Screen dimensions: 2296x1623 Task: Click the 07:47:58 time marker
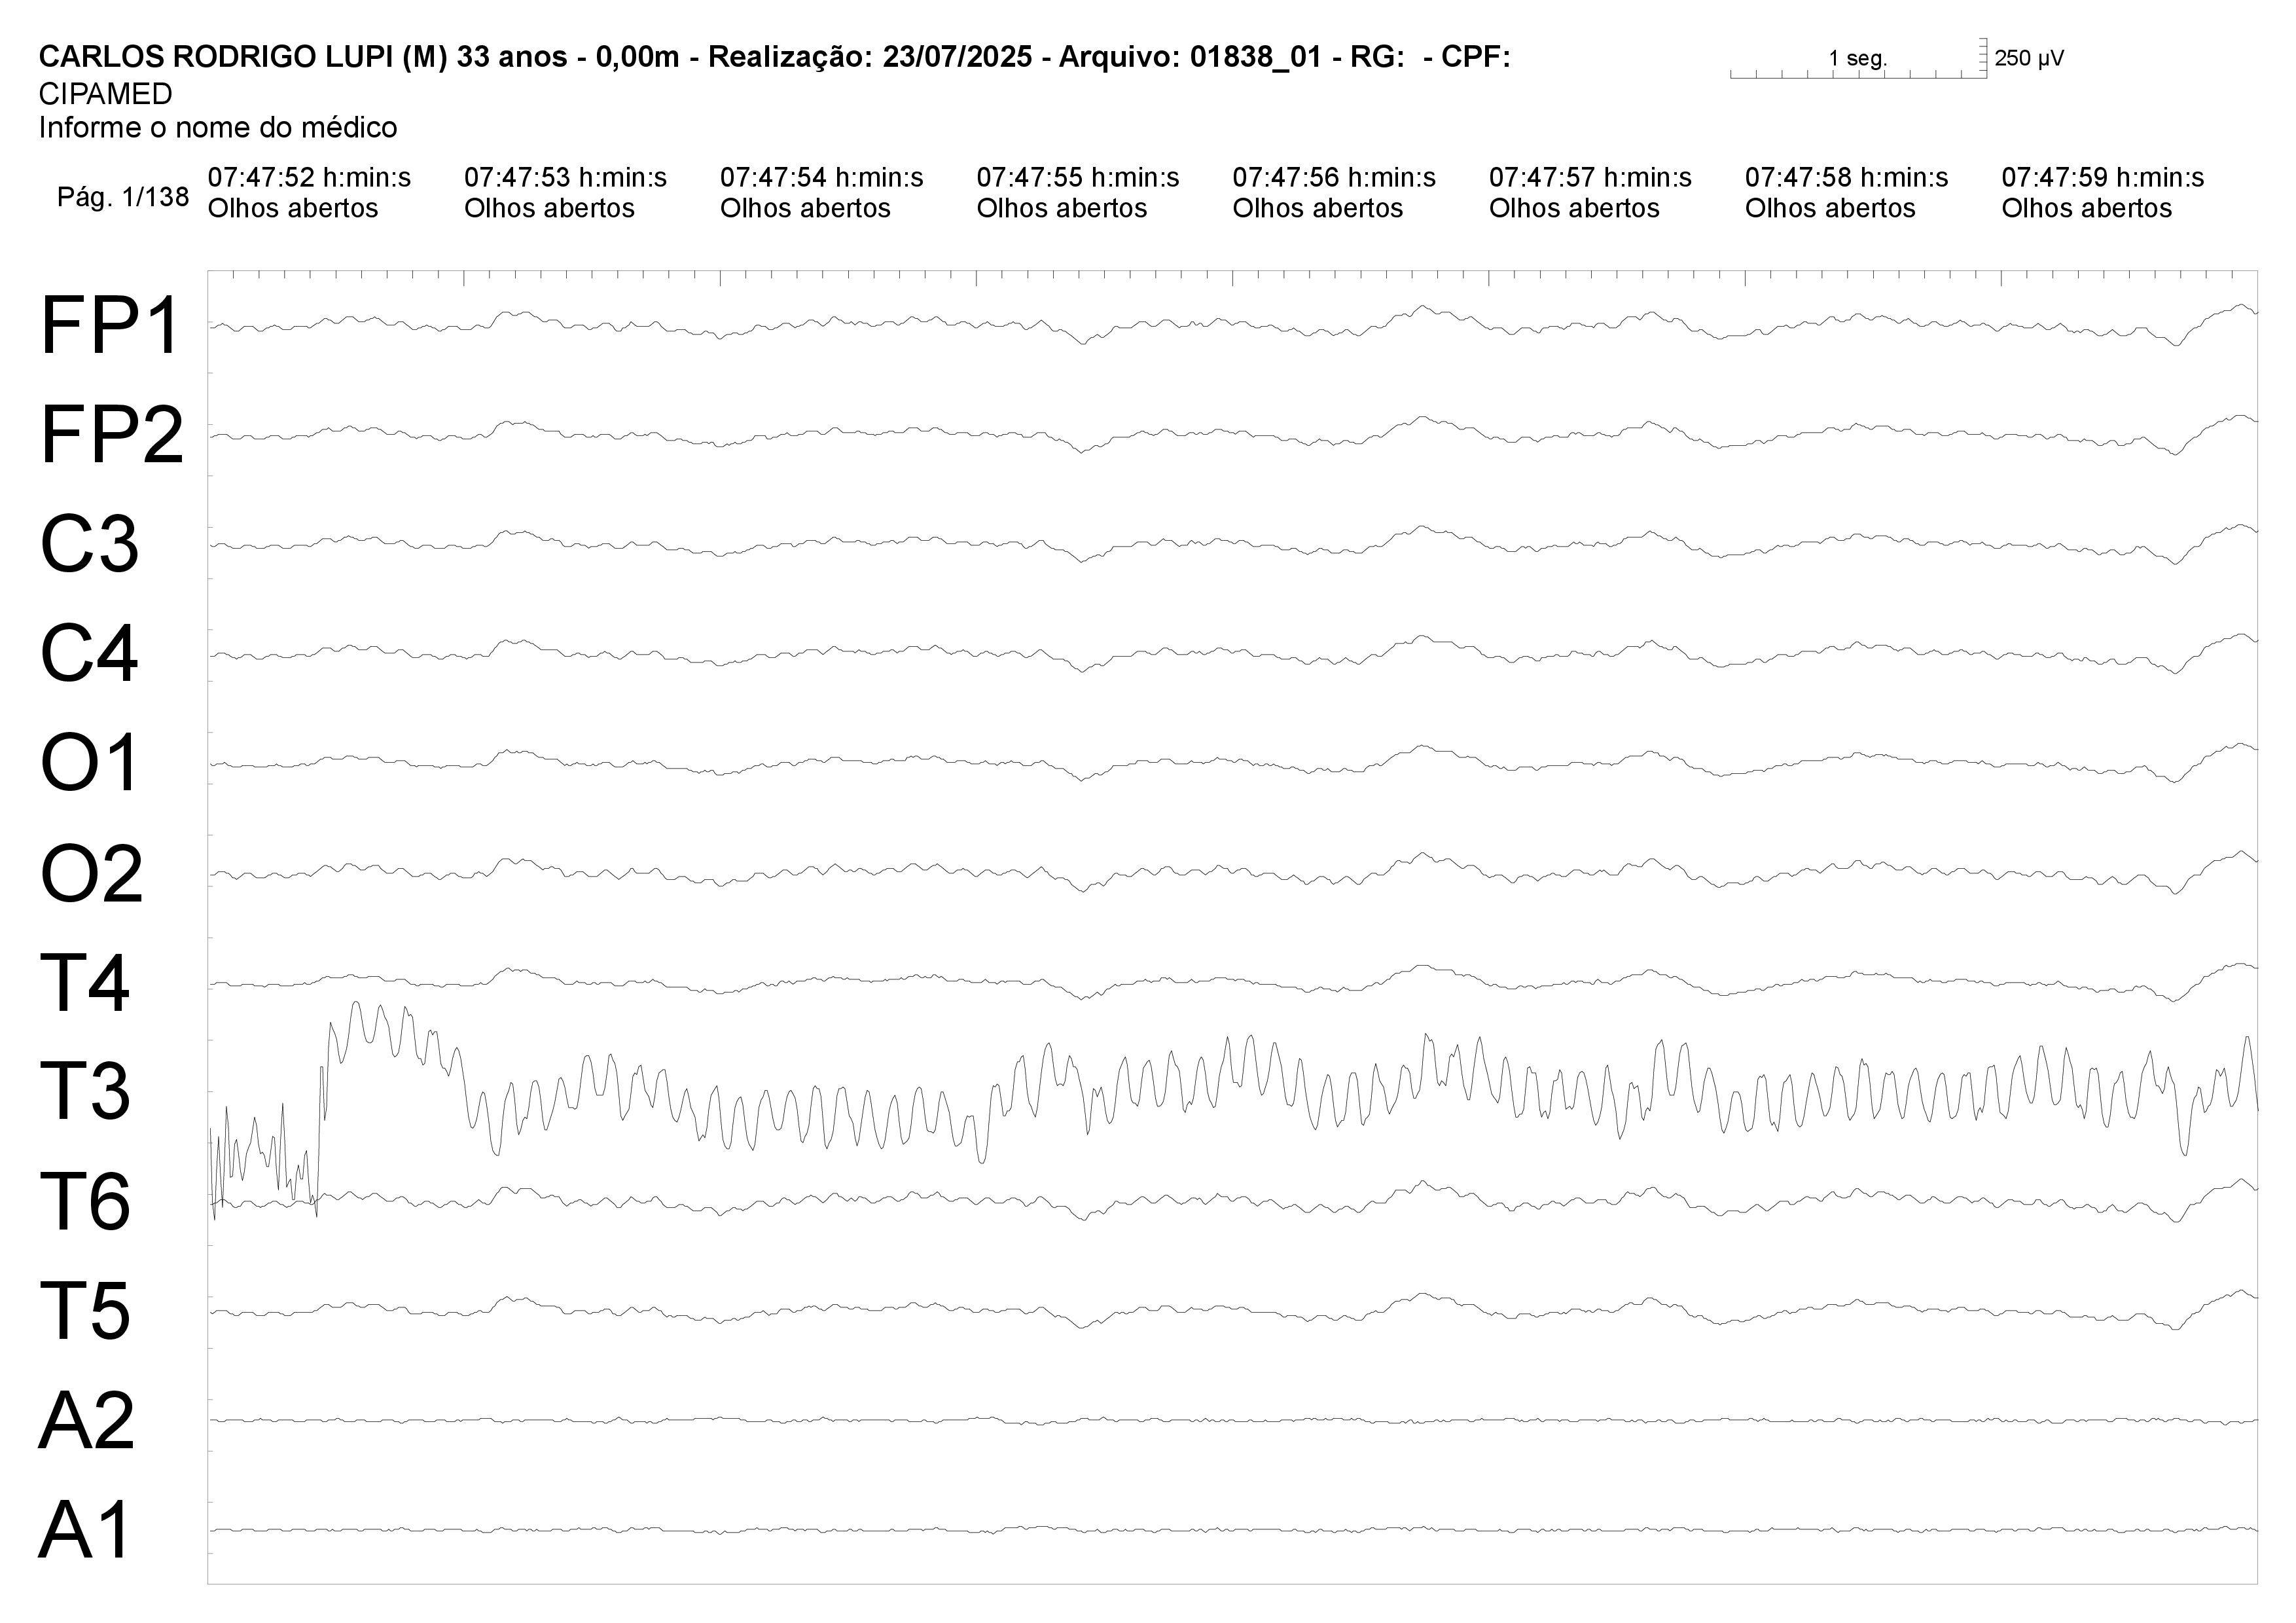click(x=1846, y=178)
